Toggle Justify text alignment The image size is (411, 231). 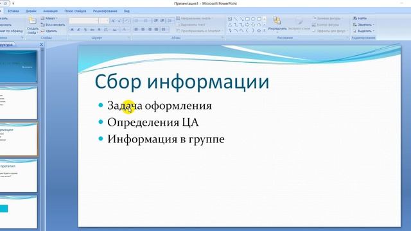coord(157,30)
